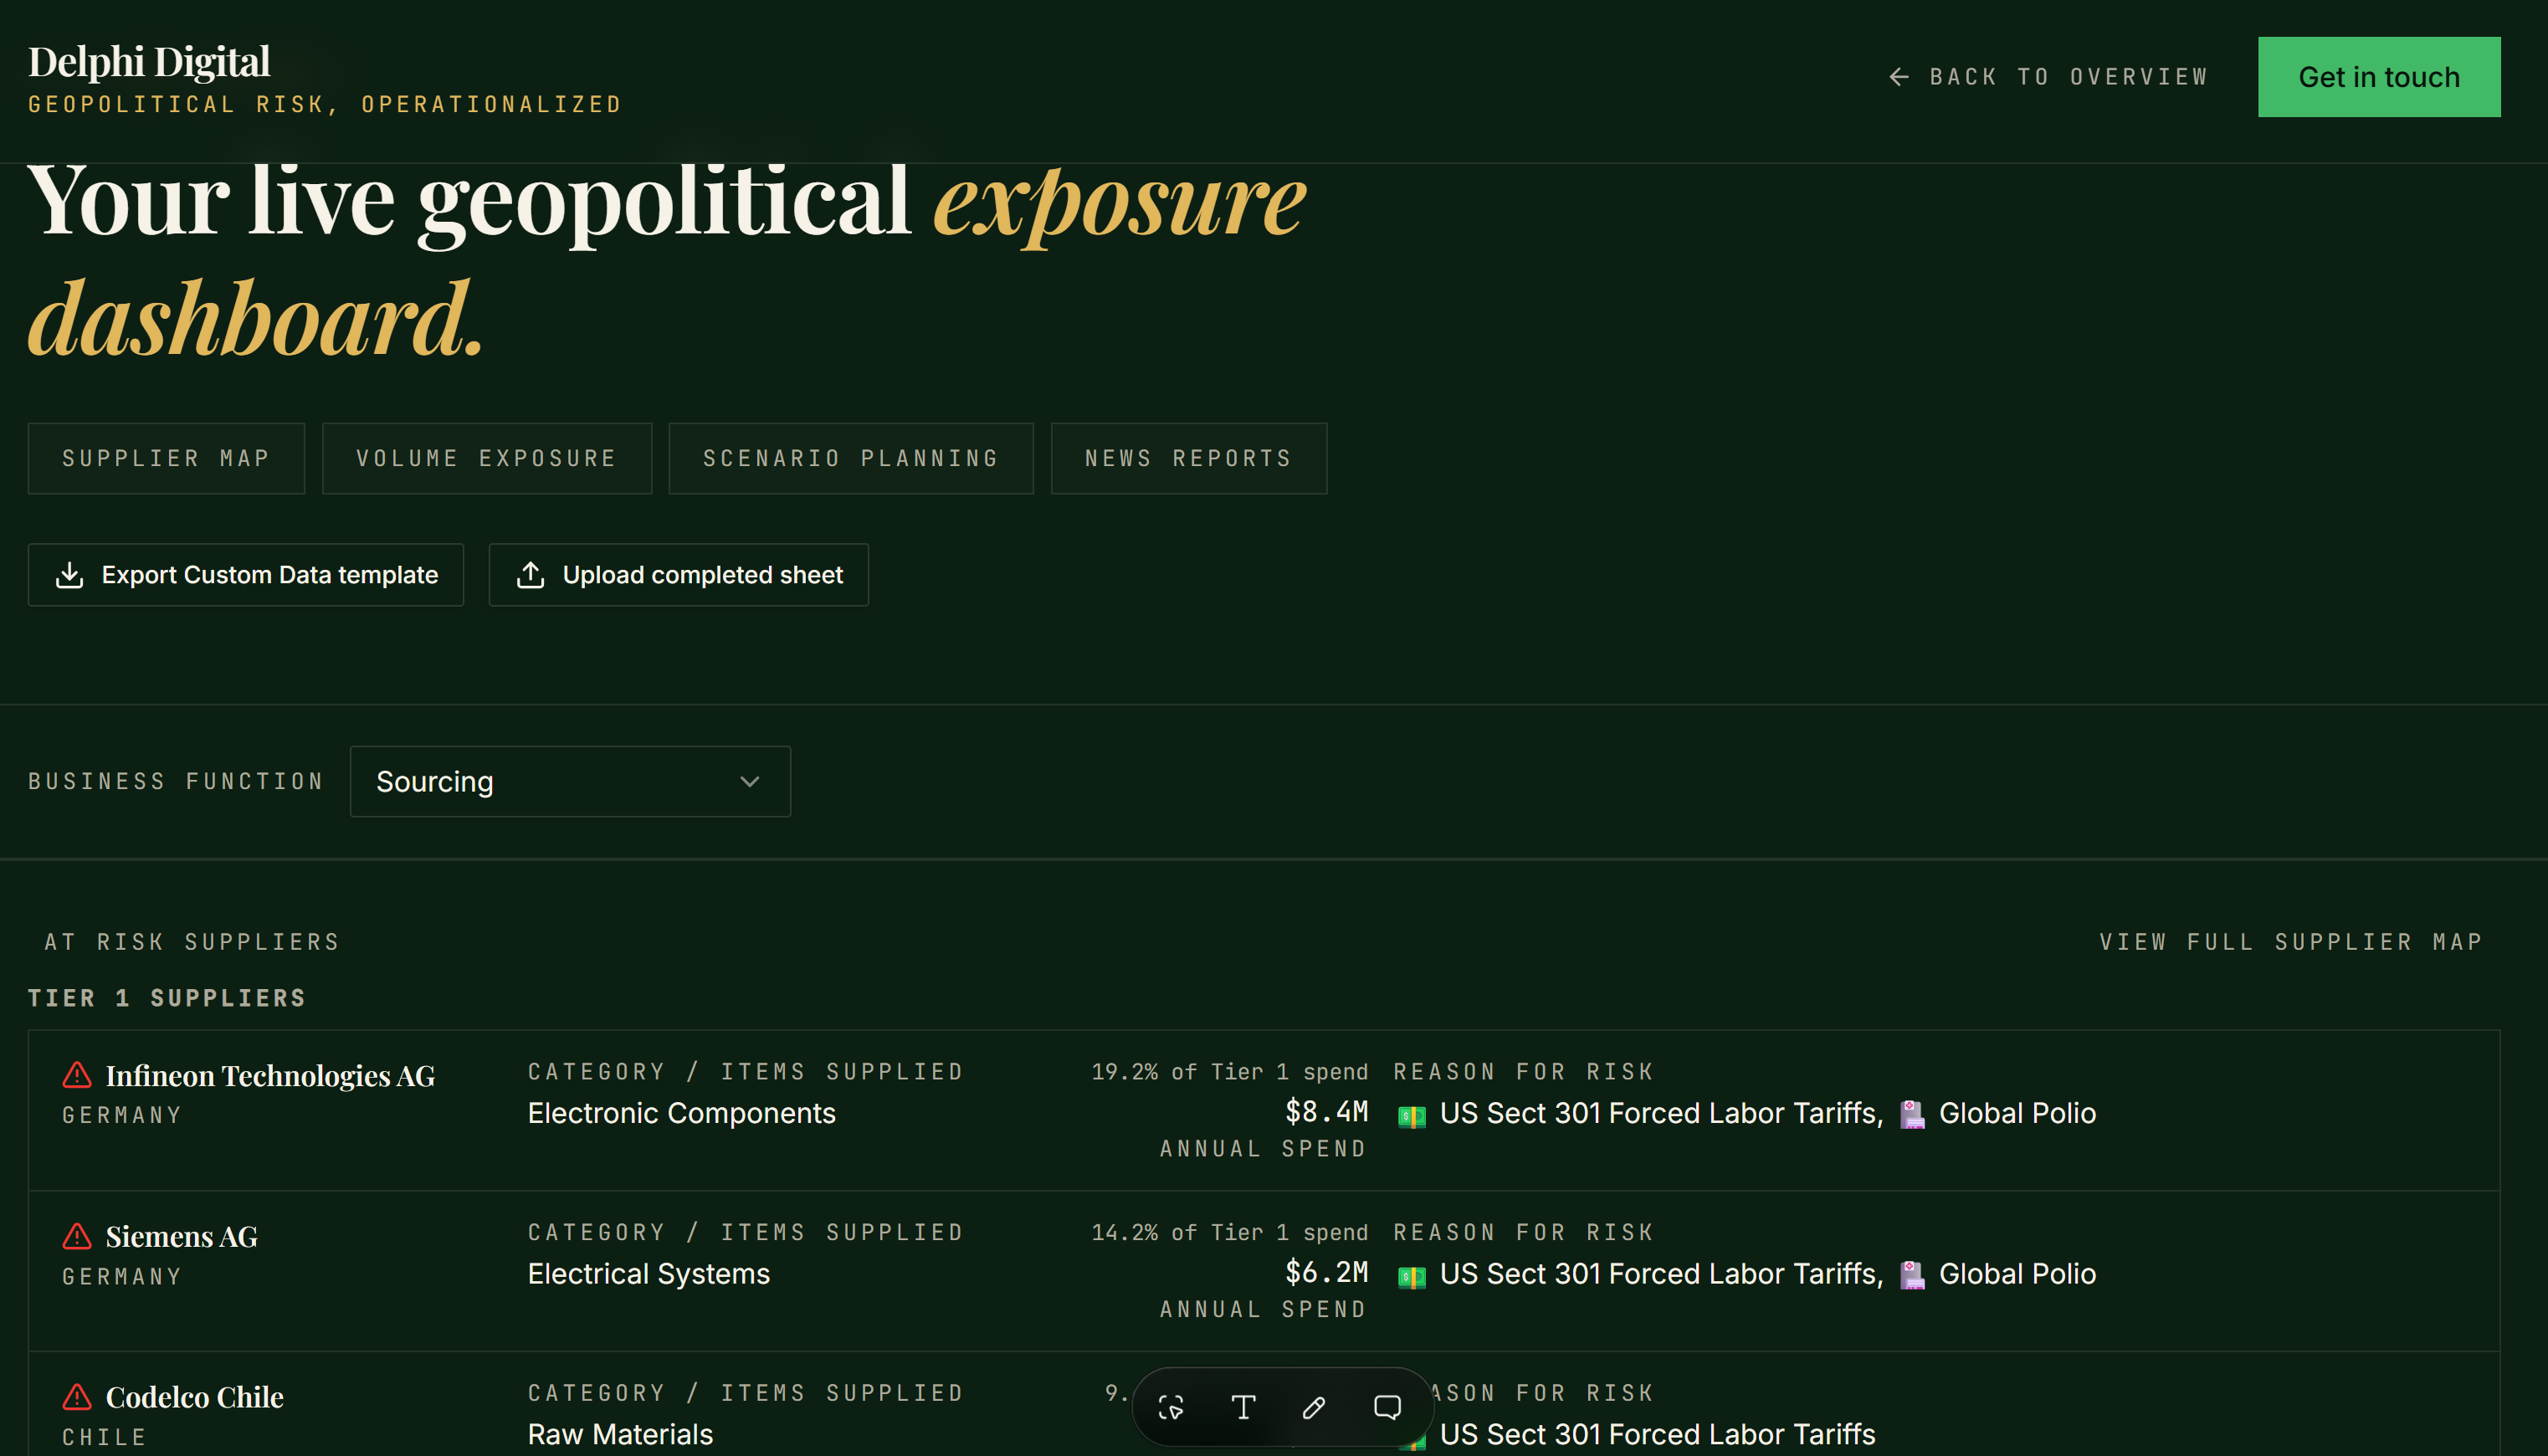Click the $8.4M annual spend value
Viewport: 2548px width, 1456px height.
1327,1111
